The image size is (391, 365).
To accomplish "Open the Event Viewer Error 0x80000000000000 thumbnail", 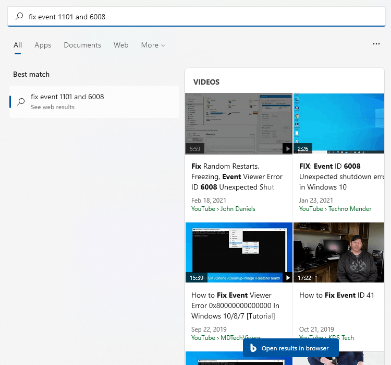I will pyautogui.click(x=239, y=252).
